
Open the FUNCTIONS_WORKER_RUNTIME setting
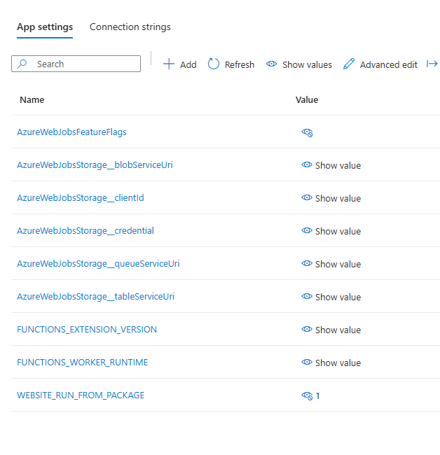(x=83, y=362)
